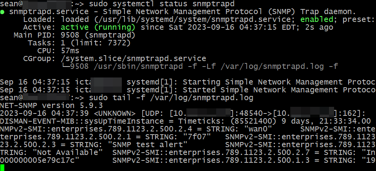
Task: Click the 'CPU: 57ms' line
Action: [x=58, y=51]
